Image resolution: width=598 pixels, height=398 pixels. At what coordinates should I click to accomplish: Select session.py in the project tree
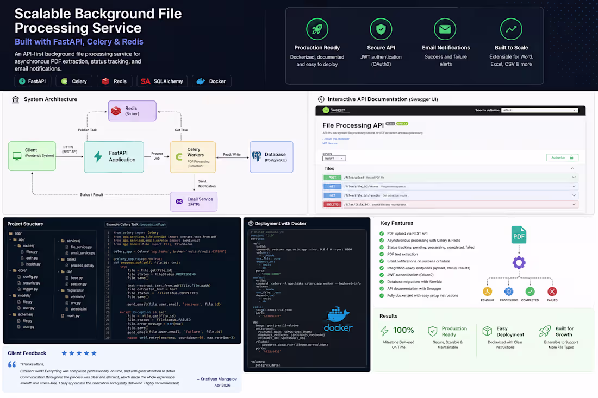pyautogui.click(x=76, y=284)
